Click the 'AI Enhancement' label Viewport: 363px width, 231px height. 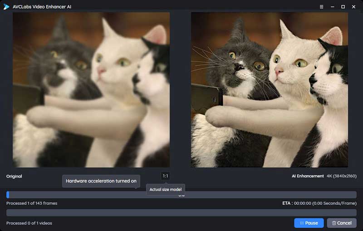point(308,176)
